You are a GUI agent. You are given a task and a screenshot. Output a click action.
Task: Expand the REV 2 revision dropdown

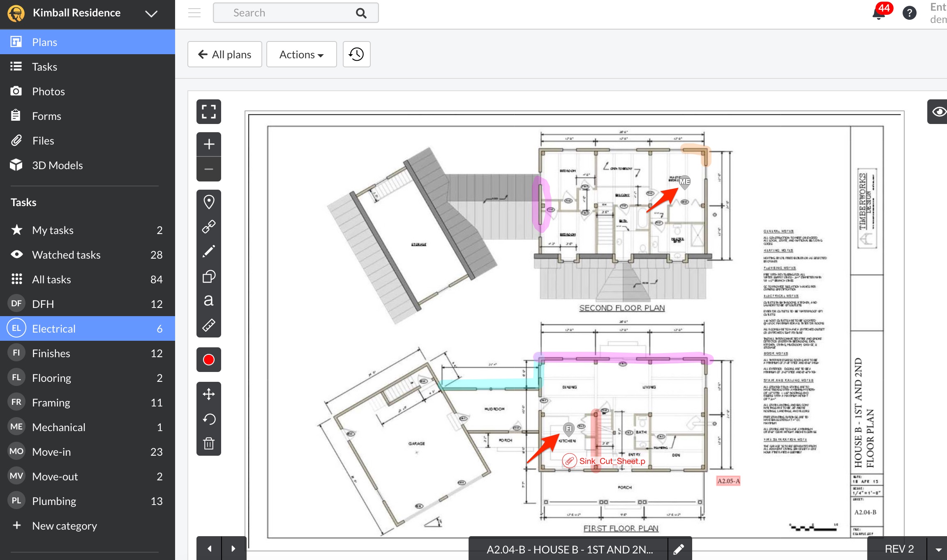pyautogui.click(x=938, y=549)
